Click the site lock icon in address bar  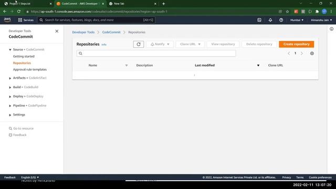28,12
